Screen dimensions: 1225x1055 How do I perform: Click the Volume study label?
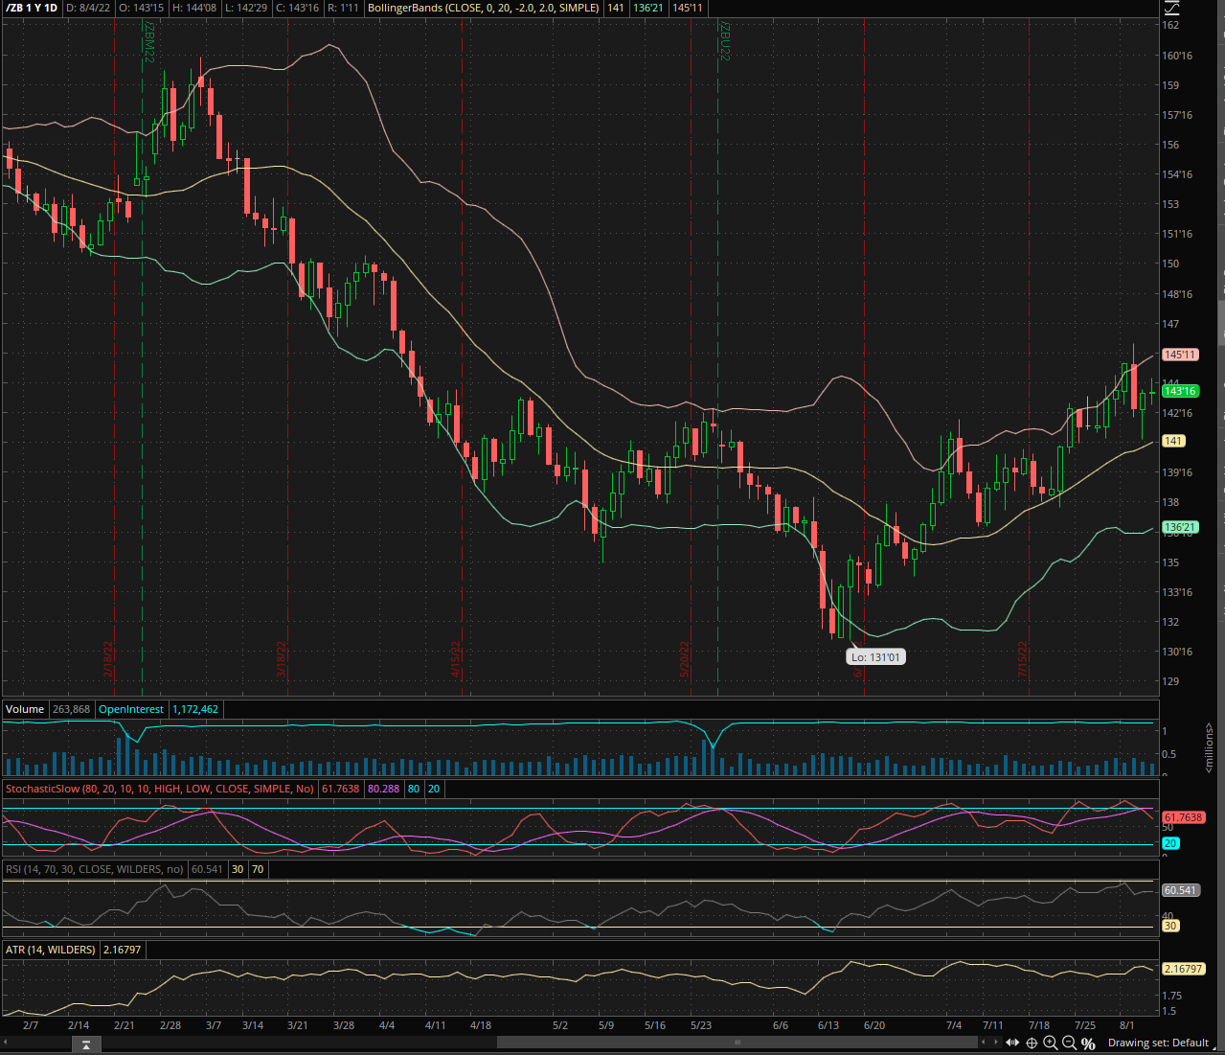(x=25, y=709)
